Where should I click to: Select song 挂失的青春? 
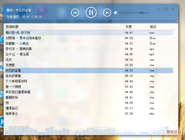[89, 76]
